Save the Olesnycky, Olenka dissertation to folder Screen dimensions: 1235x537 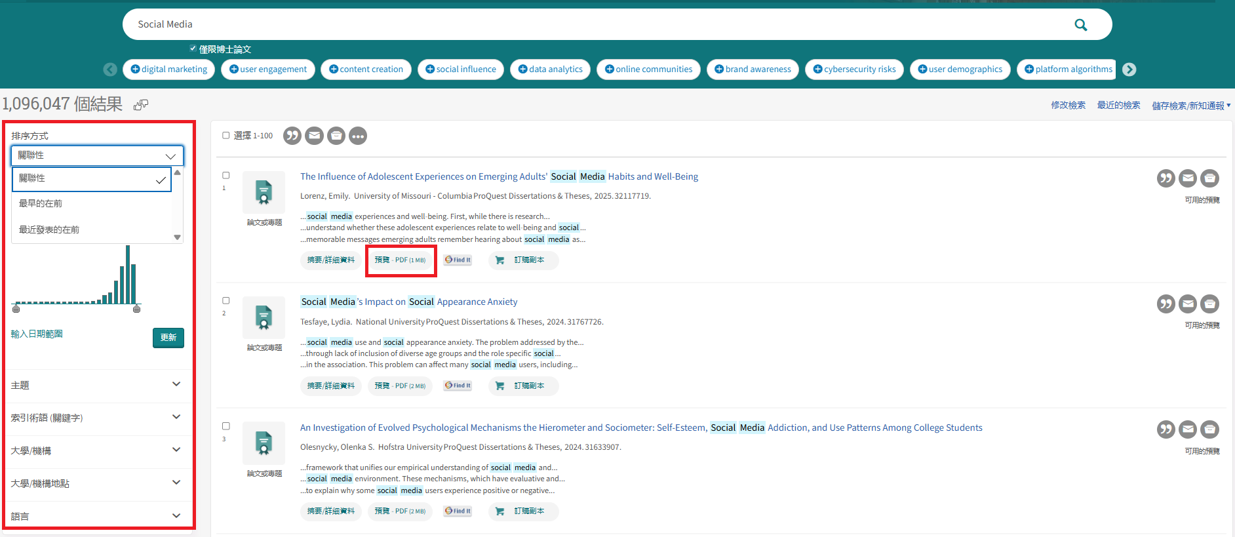(1209, 429)
